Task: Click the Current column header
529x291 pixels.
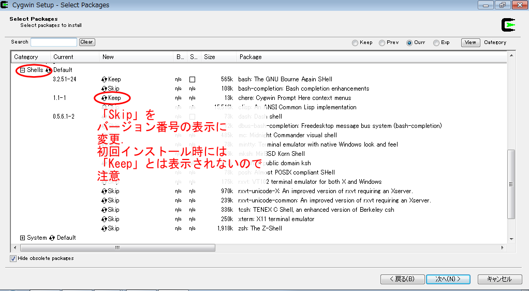Action: pyautogui.click(x=75, y=57)
